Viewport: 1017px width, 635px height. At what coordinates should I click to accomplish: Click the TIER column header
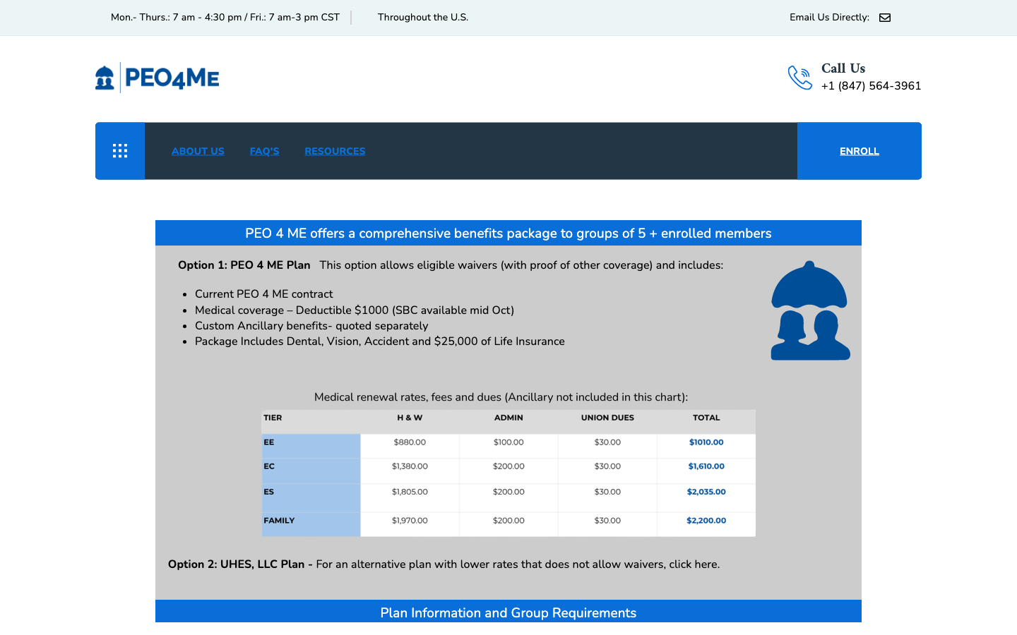point(273,418)
